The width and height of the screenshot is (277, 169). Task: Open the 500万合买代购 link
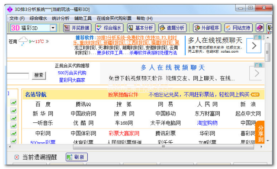pos(72,73)
